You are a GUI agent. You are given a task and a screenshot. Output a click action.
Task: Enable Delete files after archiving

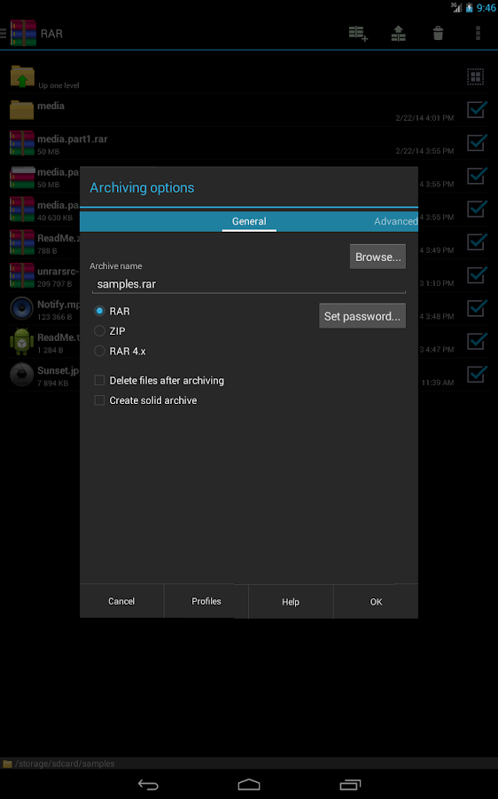[100, 381]
